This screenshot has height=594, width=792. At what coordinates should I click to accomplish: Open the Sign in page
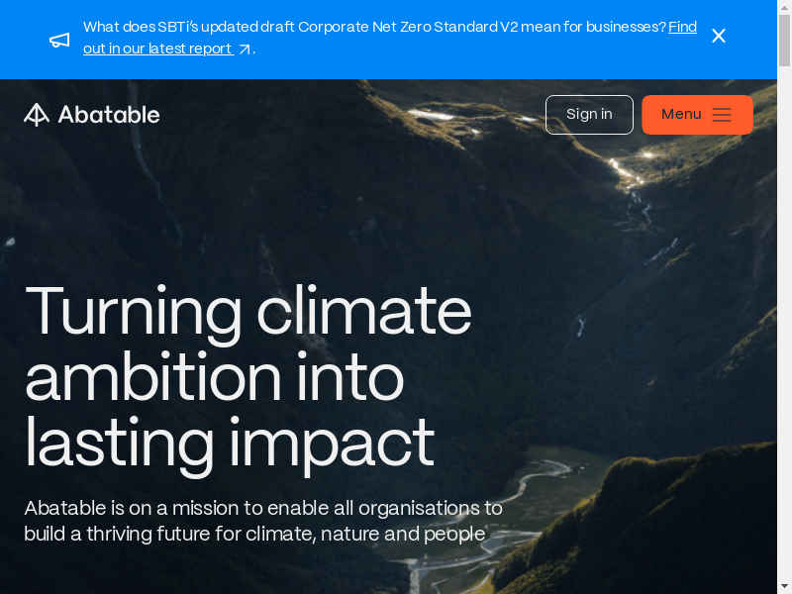589,115
